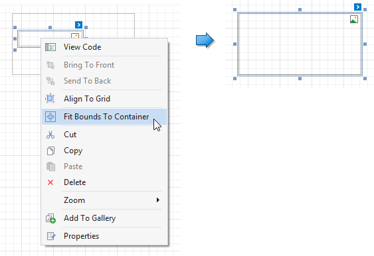374x256 pixels.
Task: Open smart tag arrow on small picture box
Action: point(78,25)
